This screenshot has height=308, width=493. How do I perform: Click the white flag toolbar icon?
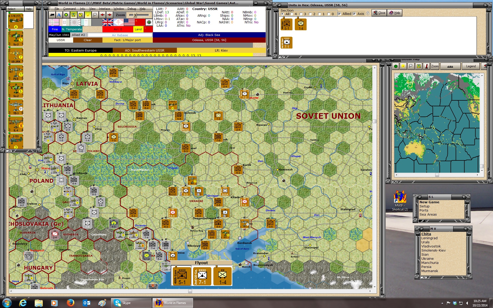95,15
